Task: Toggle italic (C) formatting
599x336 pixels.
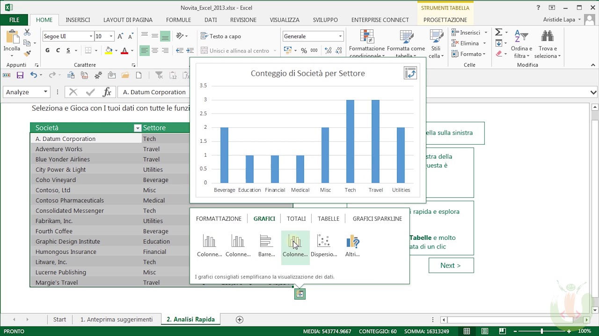Action: point(58,50)
